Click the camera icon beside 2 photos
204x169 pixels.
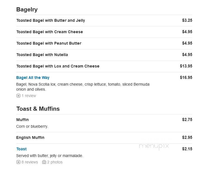44,162
